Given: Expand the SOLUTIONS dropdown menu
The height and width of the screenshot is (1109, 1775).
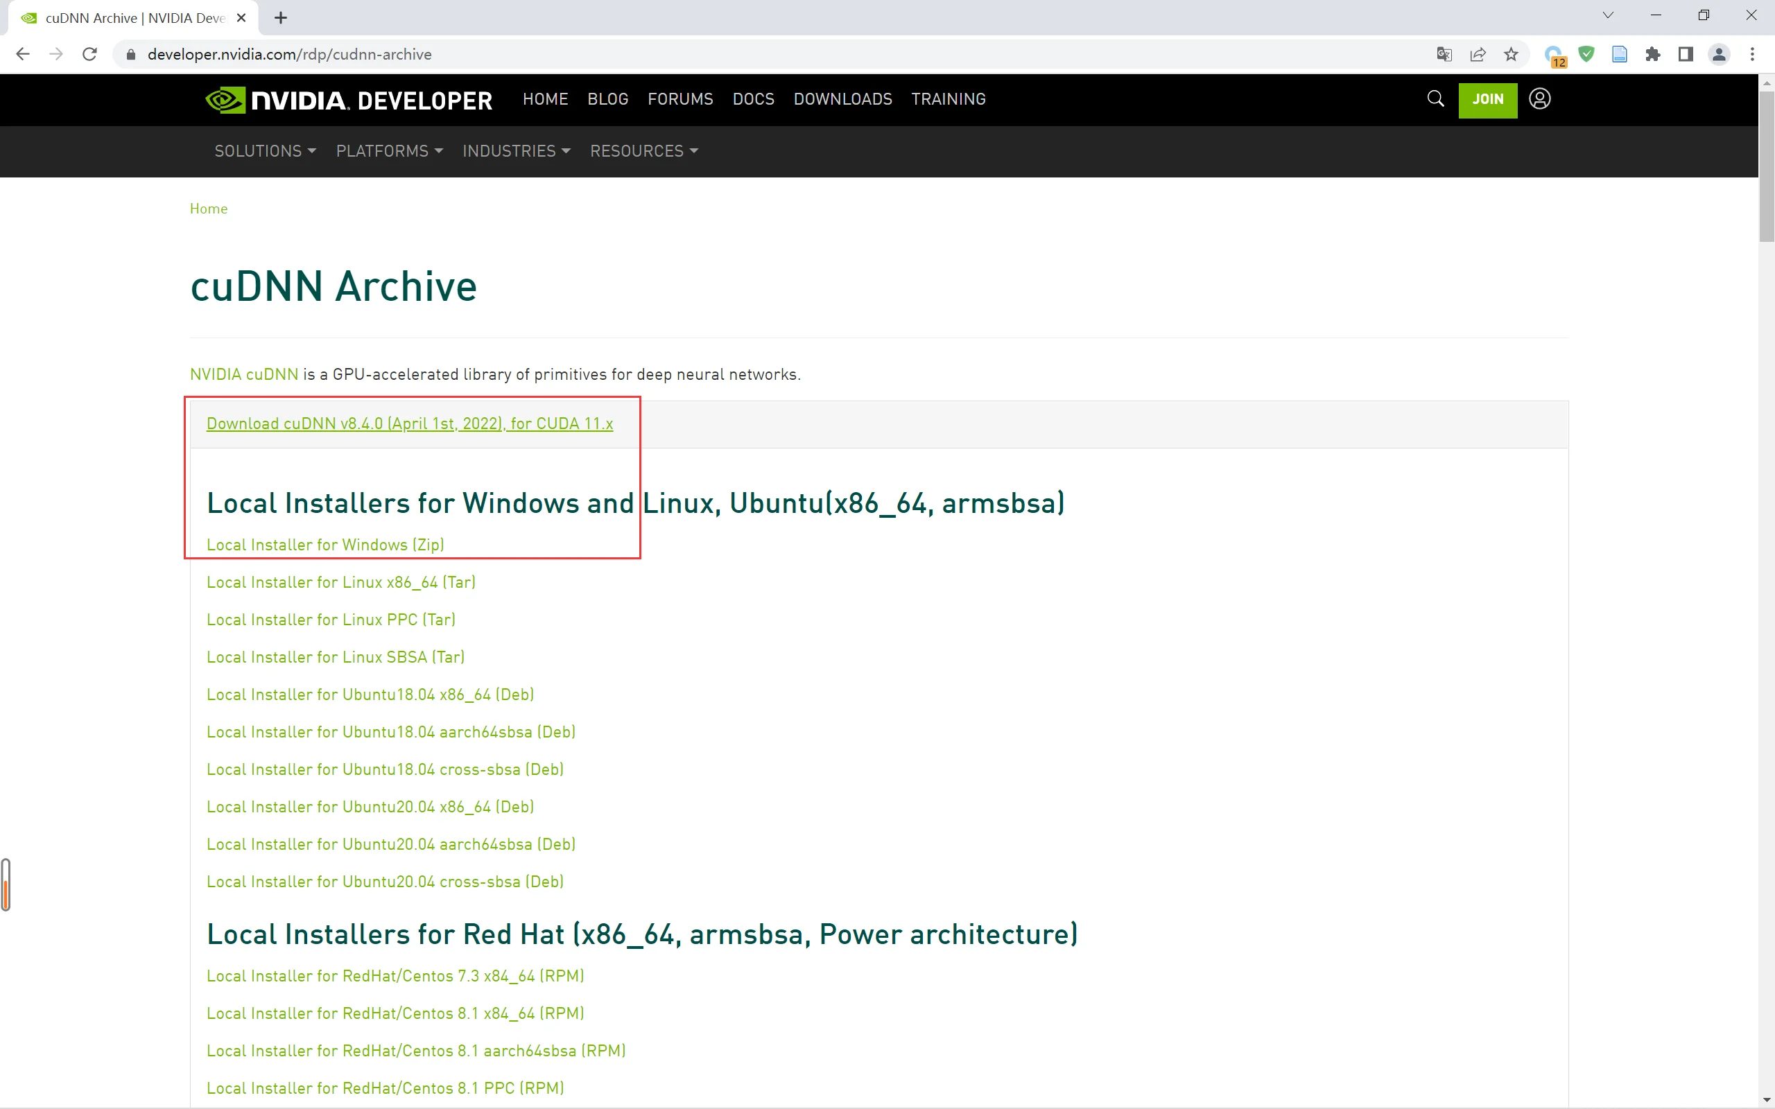Looking at the screenshot, I should click(265, 151).
